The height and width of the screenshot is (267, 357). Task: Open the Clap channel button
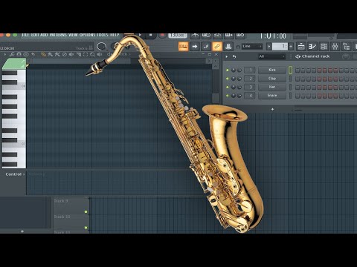pos(272,79)
